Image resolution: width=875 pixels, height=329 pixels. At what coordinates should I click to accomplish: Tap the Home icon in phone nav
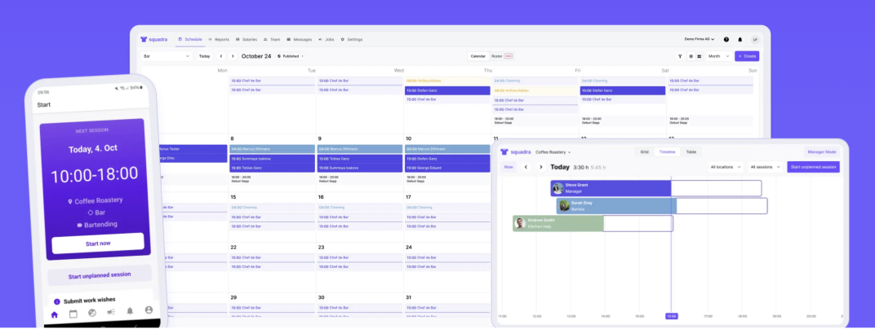[x=54, y=314]
